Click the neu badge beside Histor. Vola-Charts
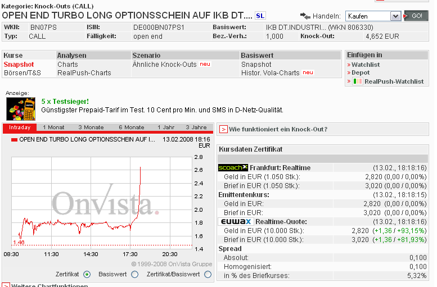 308,72
